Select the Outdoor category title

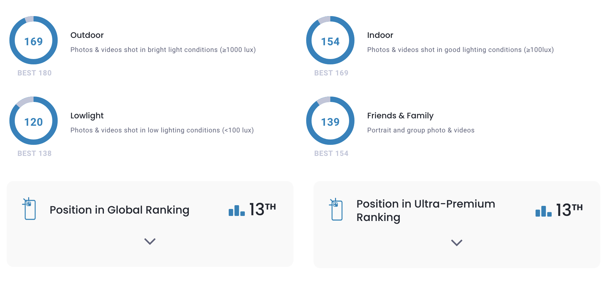(x=87, y=35)
